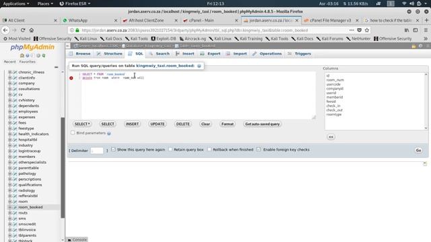Click the Firefox reload page icon
The image size is (431, 242).
[x=23, y=30]
